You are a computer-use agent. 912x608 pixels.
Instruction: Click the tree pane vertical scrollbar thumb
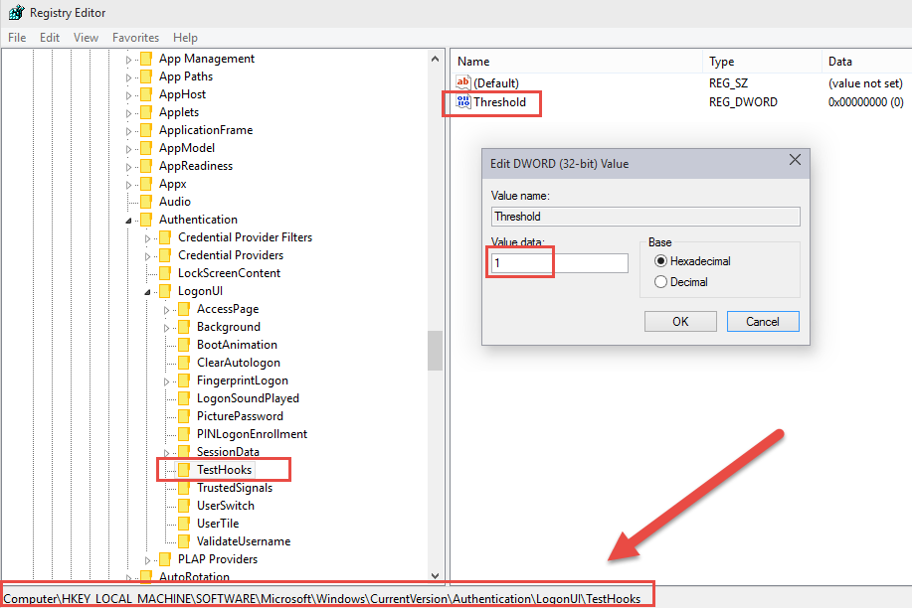(x=435, y=351)
